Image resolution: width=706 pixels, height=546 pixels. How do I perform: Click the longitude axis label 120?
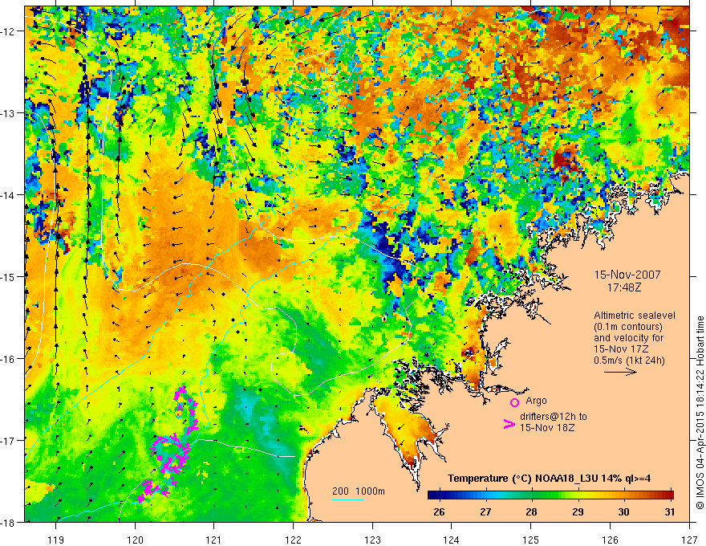pos(135,540)
